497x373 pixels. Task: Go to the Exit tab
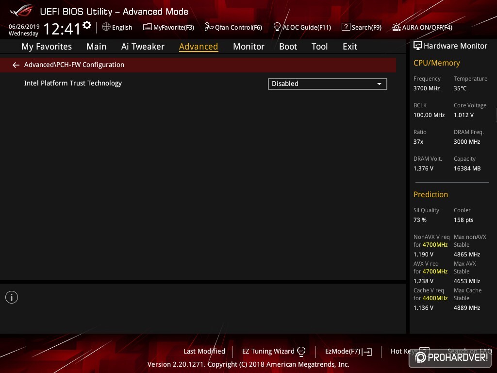click(x=350, y=47)
